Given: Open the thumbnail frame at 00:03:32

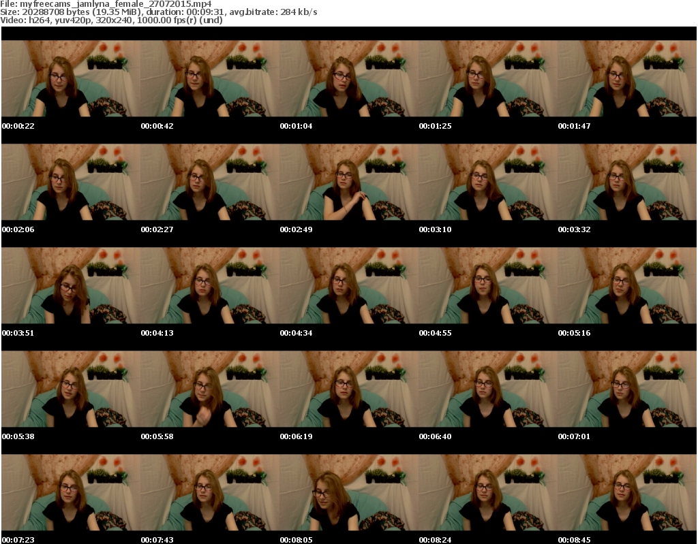Looking at the screenshot, I should [x=627, y=182].
